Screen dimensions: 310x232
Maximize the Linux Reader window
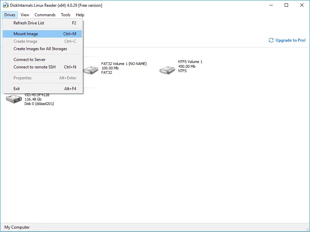coord(286,5)
